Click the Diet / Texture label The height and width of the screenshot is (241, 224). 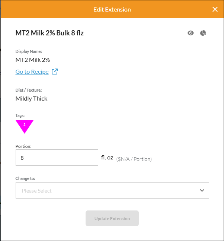click(x=29, y=90)
